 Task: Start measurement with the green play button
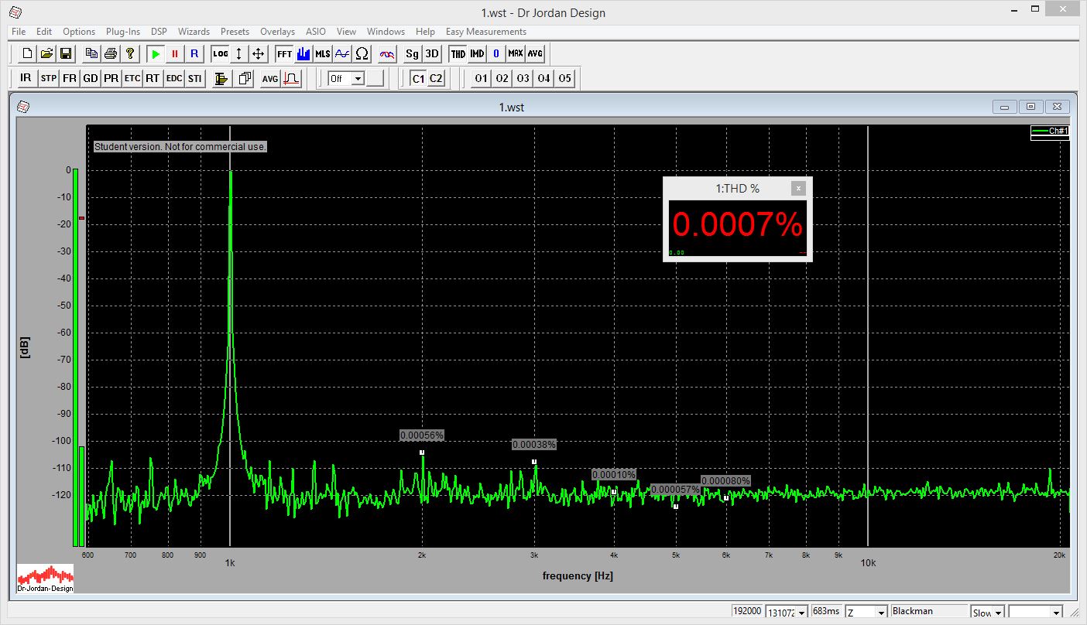coord(156,53)
